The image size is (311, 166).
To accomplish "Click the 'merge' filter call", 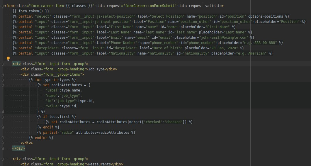I will (135, 122).
